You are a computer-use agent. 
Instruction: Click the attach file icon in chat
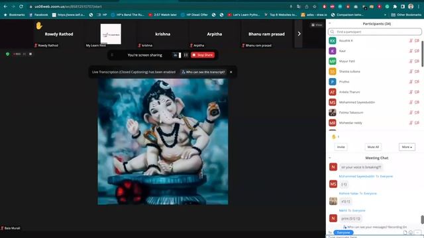tap(405, 233)
